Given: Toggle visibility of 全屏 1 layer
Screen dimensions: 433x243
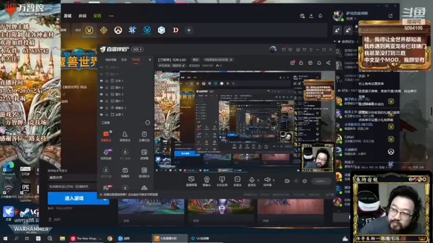Looking at the screenshot, I should click(x=101, y=114).
